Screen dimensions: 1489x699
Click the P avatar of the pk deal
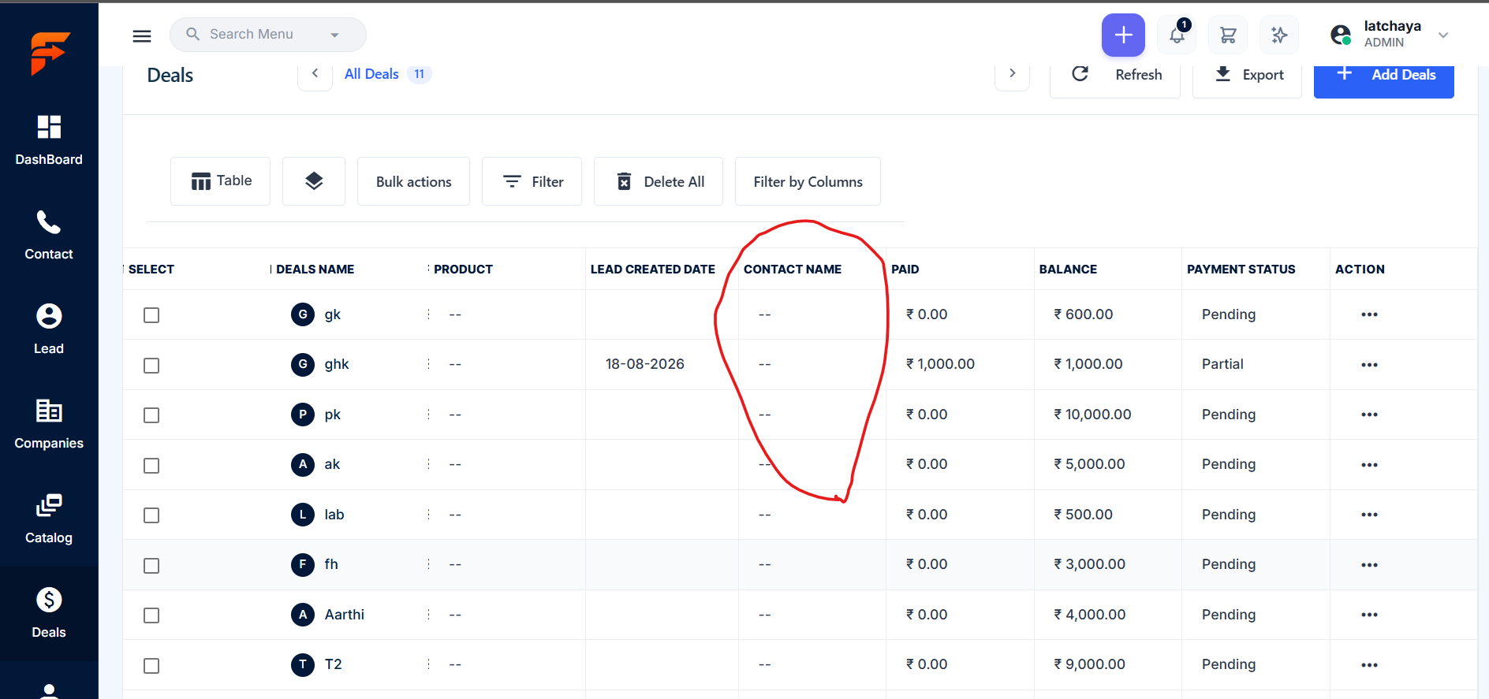303,415
